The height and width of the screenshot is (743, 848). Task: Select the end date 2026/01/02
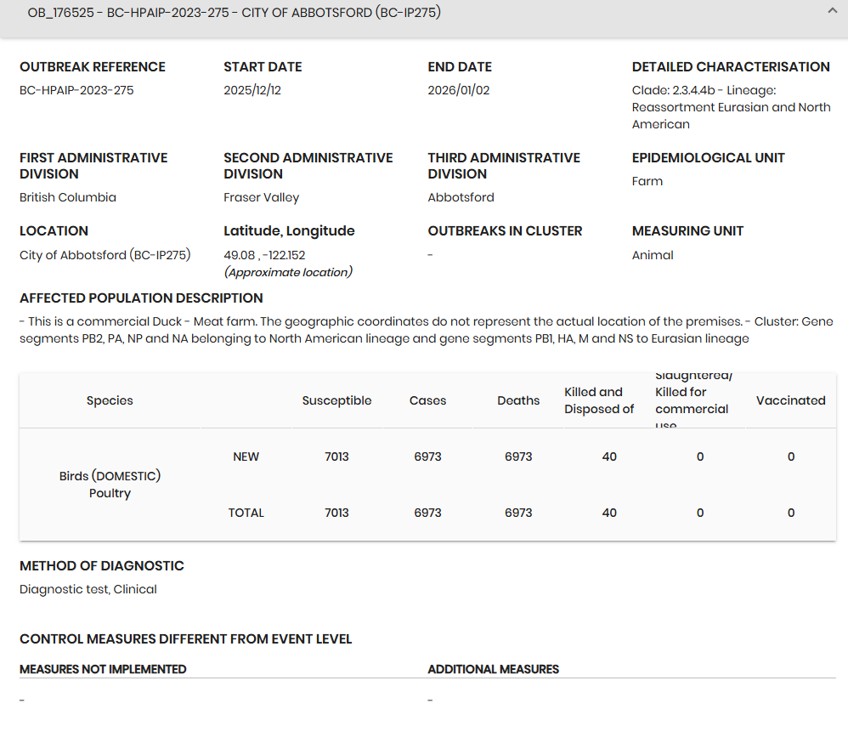[x=459, y=90]
